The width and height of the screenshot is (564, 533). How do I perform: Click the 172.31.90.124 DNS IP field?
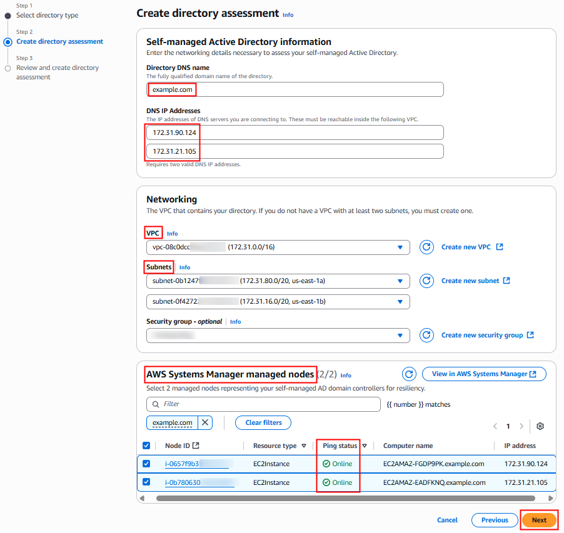click(x=295, y=132)
